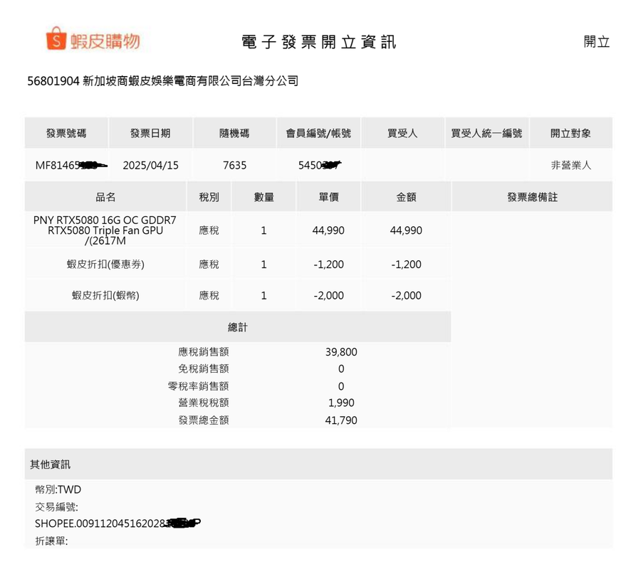
Task: Click the 金額 column header
Action: [407, 197]
